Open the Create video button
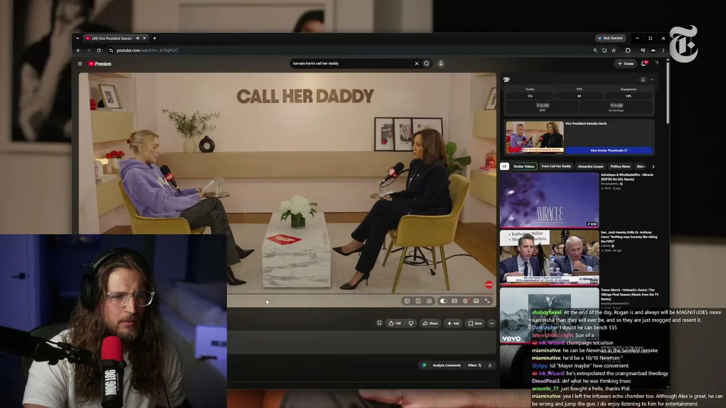The height and width of the screenshot is (408, 726). [x=626, y=63]
